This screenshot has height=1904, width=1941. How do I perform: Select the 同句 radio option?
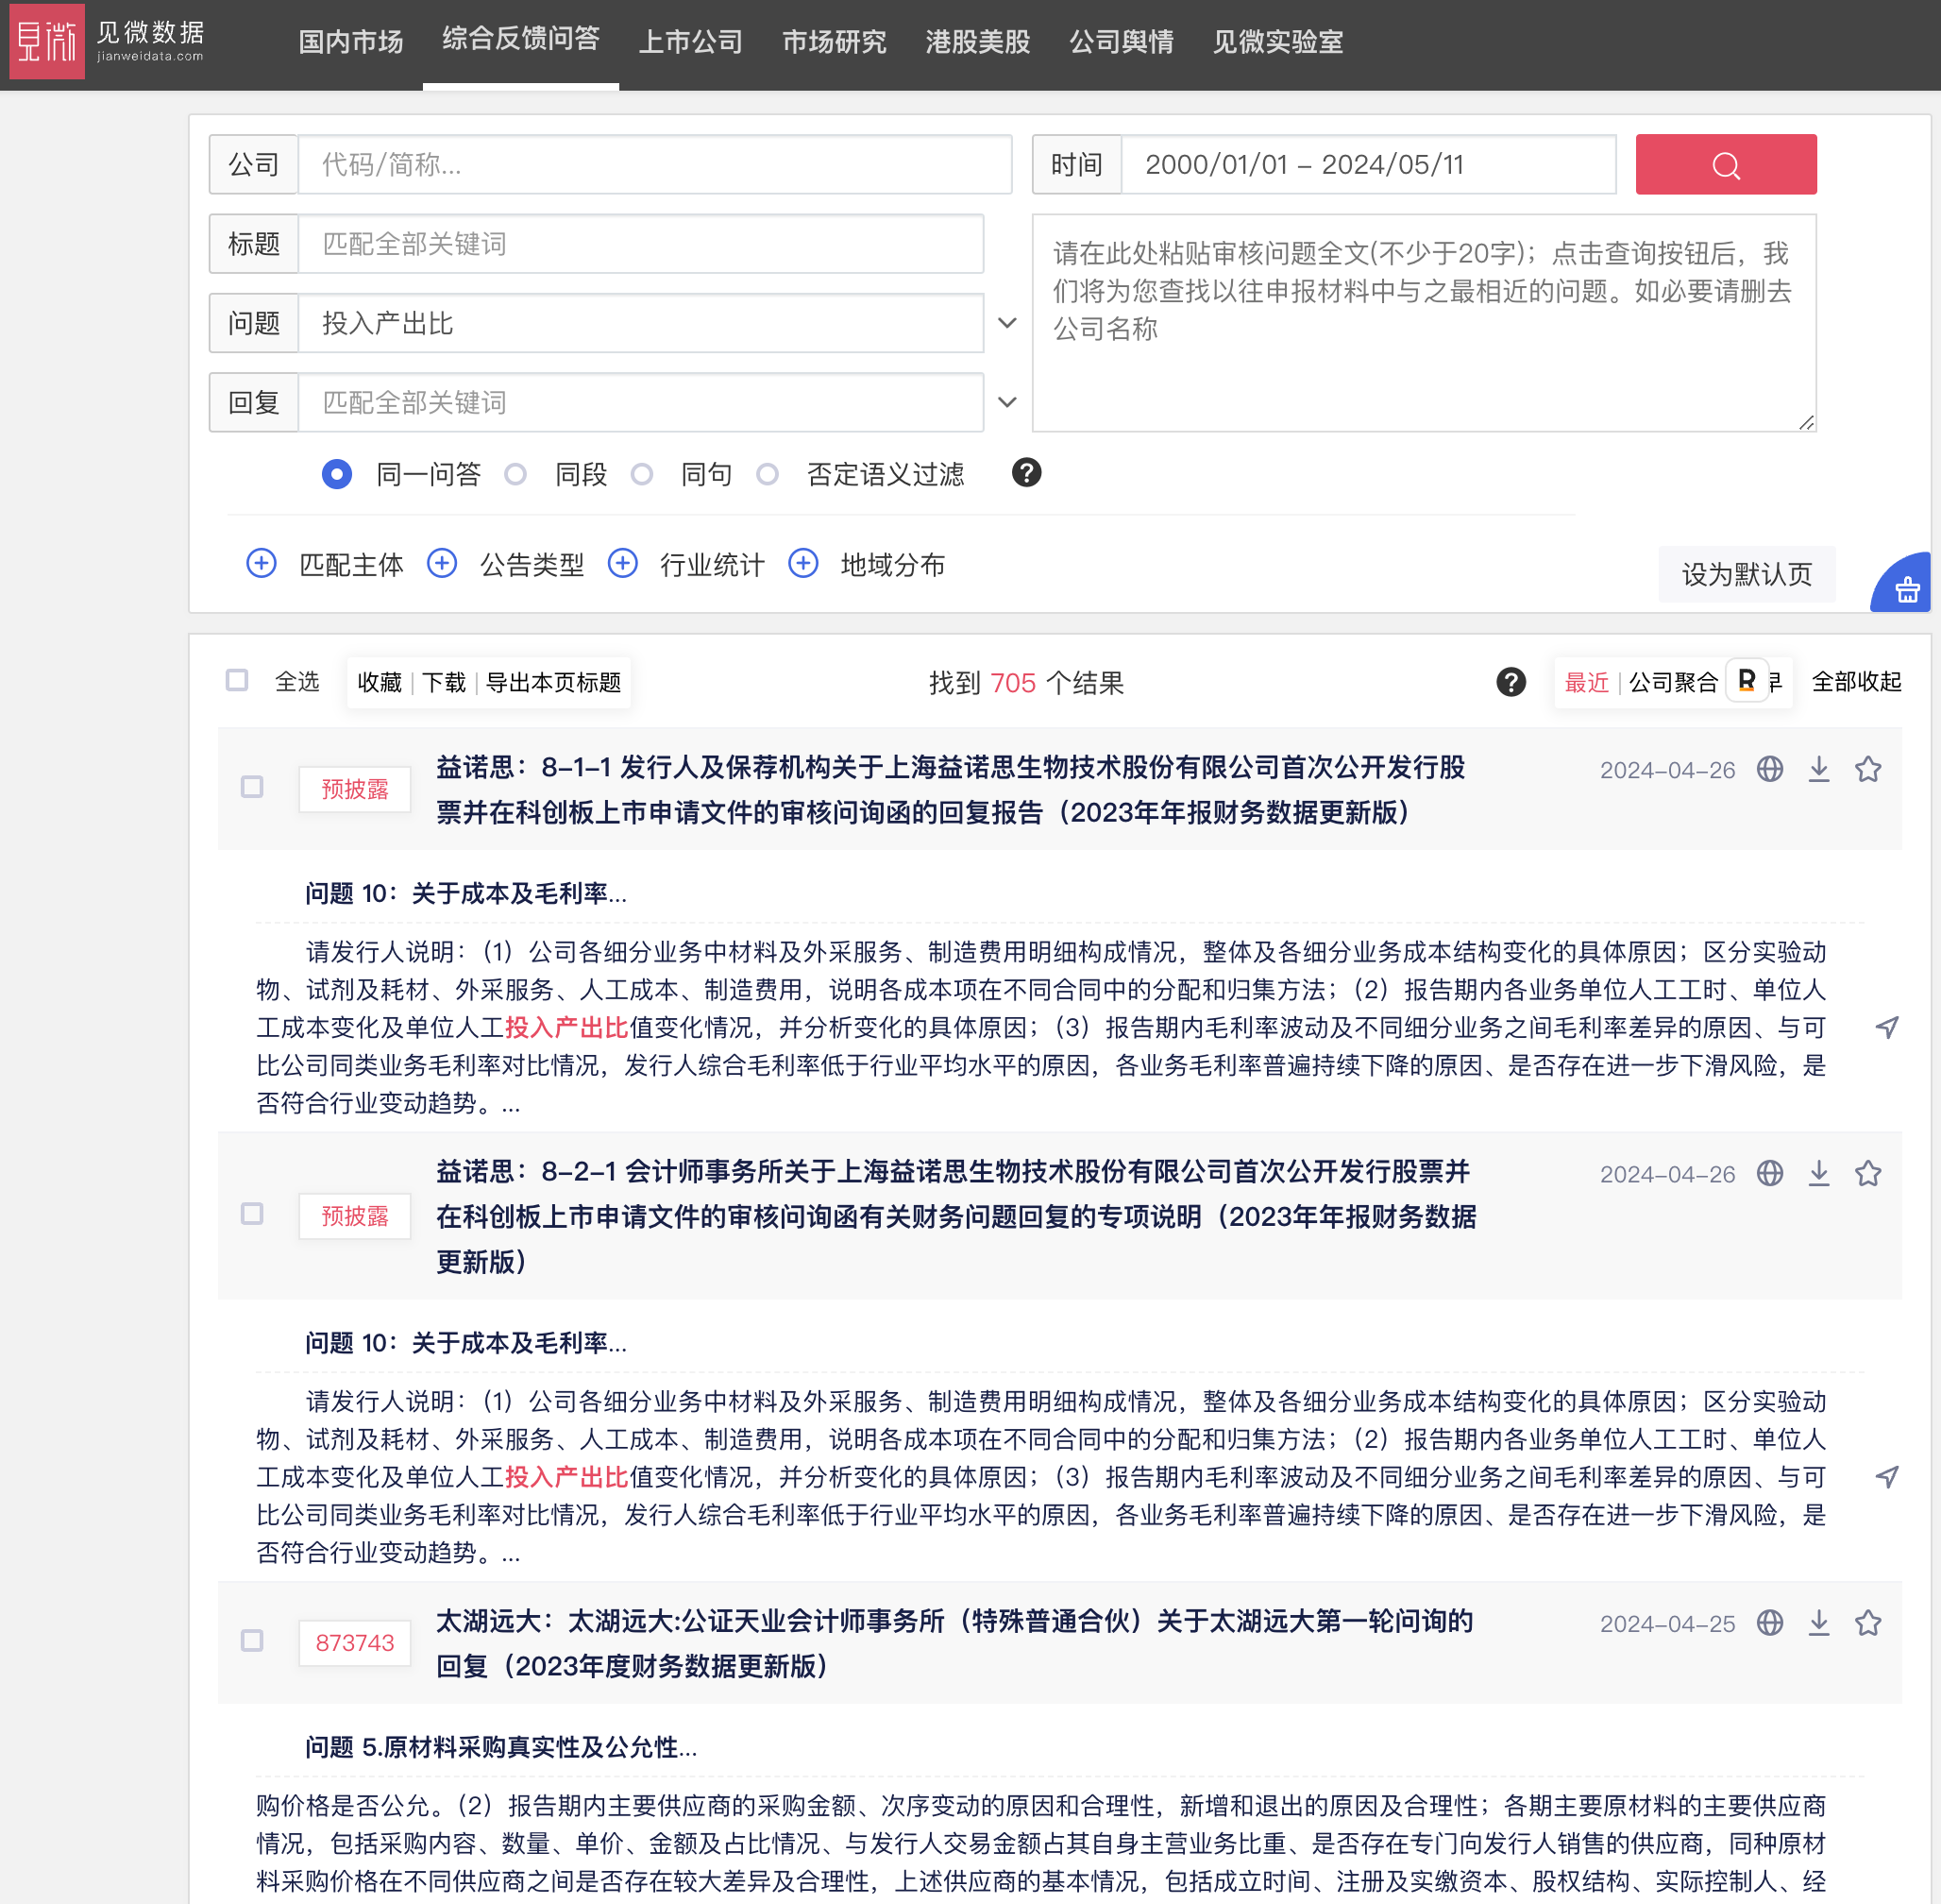click(642, 474)
